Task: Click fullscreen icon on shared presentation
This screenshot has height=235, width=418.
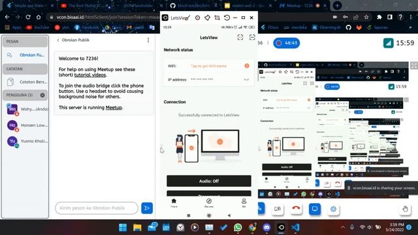Action: point(414,65)
